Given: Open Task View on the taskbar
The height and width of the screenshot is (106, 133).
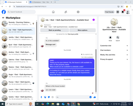Looking at the screenshot, I should click(x=38, y=104).
